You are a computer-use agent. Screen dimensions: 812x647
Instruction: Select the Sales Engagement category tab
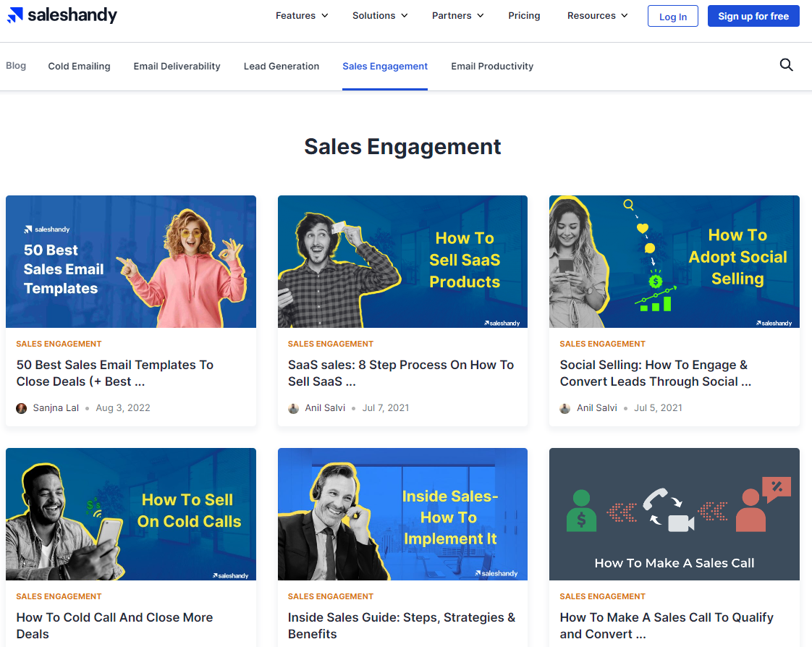[x=385, y=67]
